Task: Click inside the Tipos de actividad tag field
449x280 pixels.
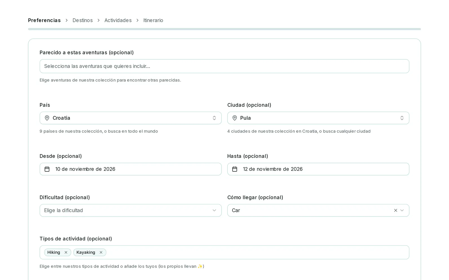Action: [224, 252]
